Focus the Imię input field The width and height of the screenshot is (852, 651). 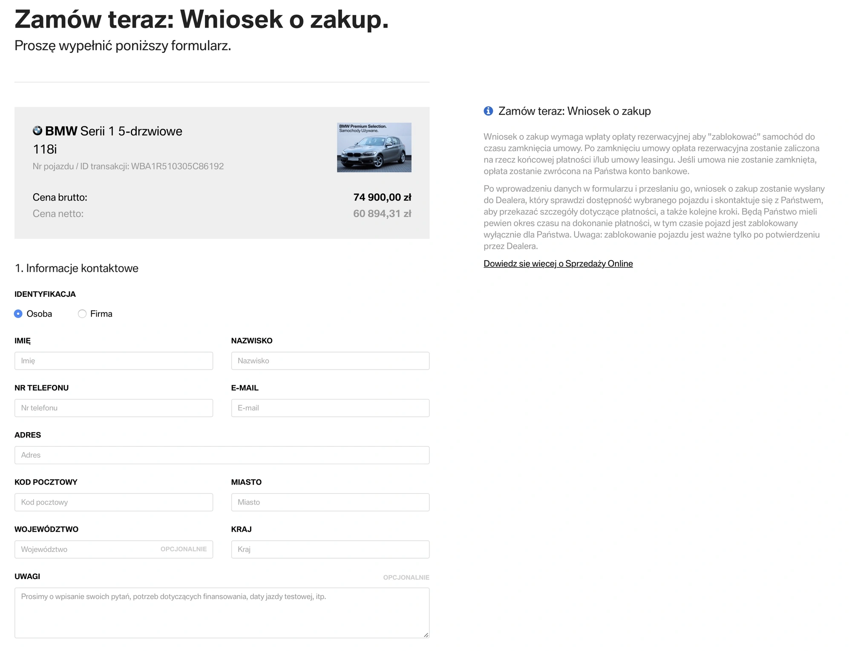pos(114,361)
